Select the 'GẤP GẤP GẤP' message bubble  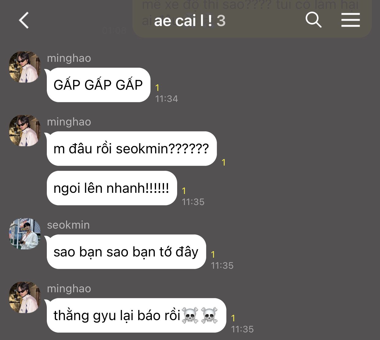point(99,85)
